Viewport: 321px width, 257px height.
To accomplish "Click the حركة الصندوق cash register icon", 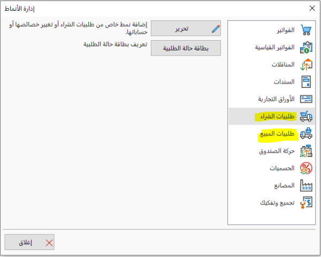I will [306, 151].
